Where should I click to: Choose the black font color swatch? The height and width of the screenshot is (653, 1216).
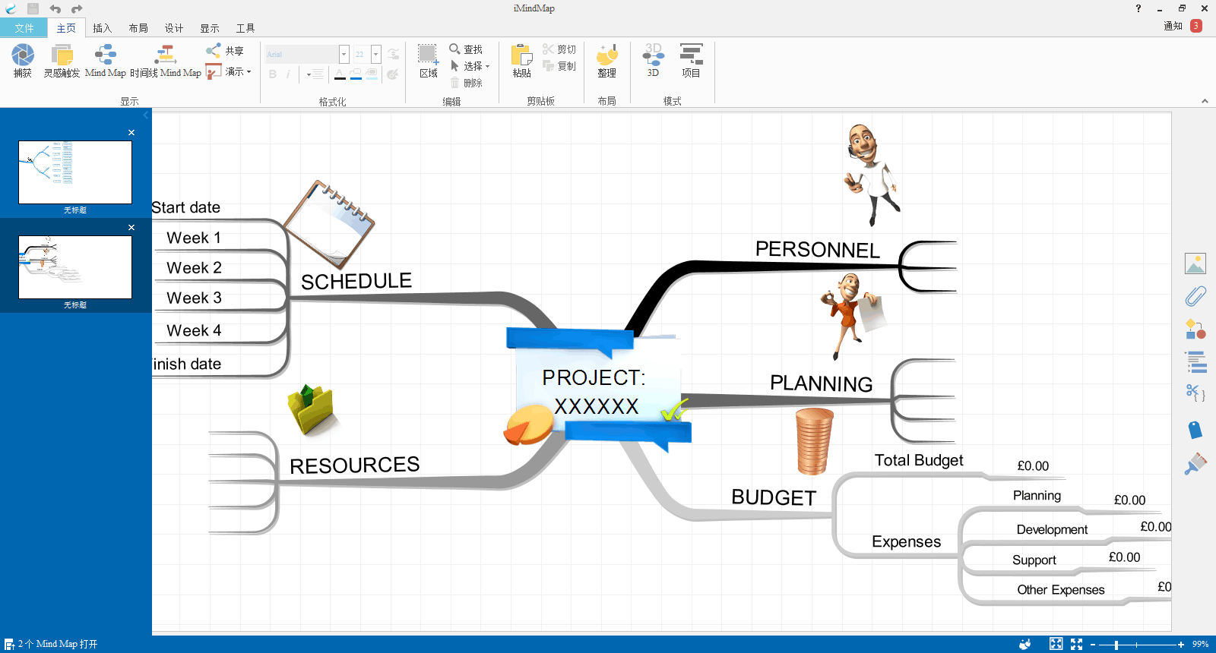point(340,74)
